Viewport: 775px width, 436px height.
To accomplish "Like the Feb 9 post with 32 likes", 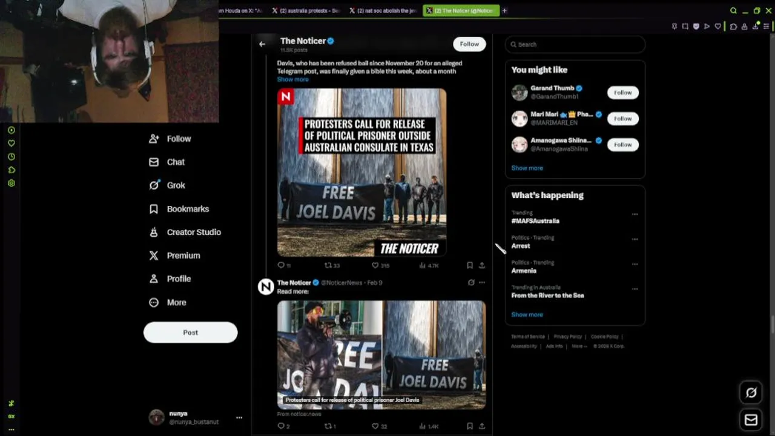I will click(379, 426).
